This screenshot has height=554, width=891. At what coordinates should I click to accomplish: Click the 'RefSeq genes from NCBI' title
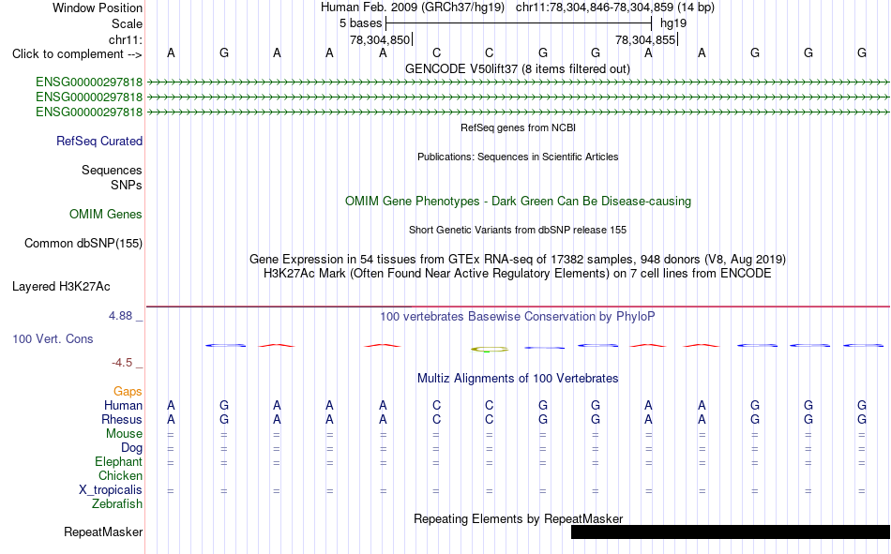[518, 127]
